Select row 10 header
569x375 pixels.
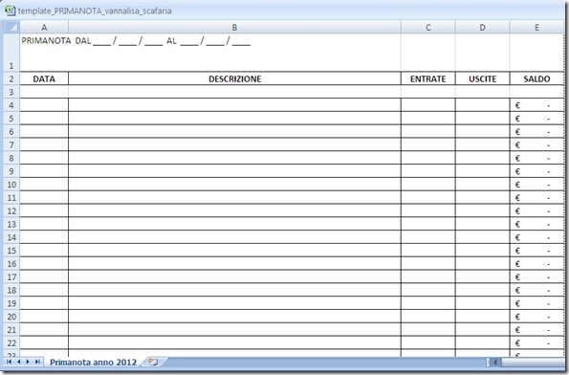click(x=11, y=185)
